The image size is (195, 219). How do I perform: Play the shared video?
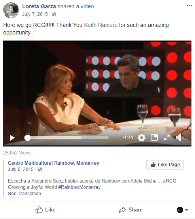coord(12,138)
